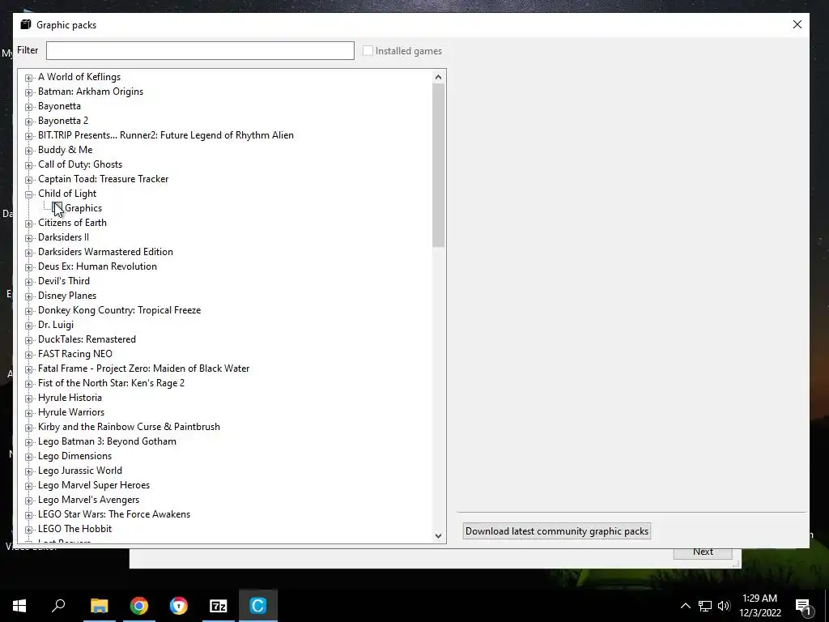Show hidden system tray icons
This screenshot has width=829, height=622.
(685, 606)
